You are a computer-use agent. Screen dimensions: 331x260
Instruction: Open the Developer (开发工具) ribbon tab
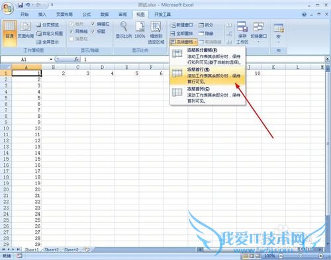point(162,15)
